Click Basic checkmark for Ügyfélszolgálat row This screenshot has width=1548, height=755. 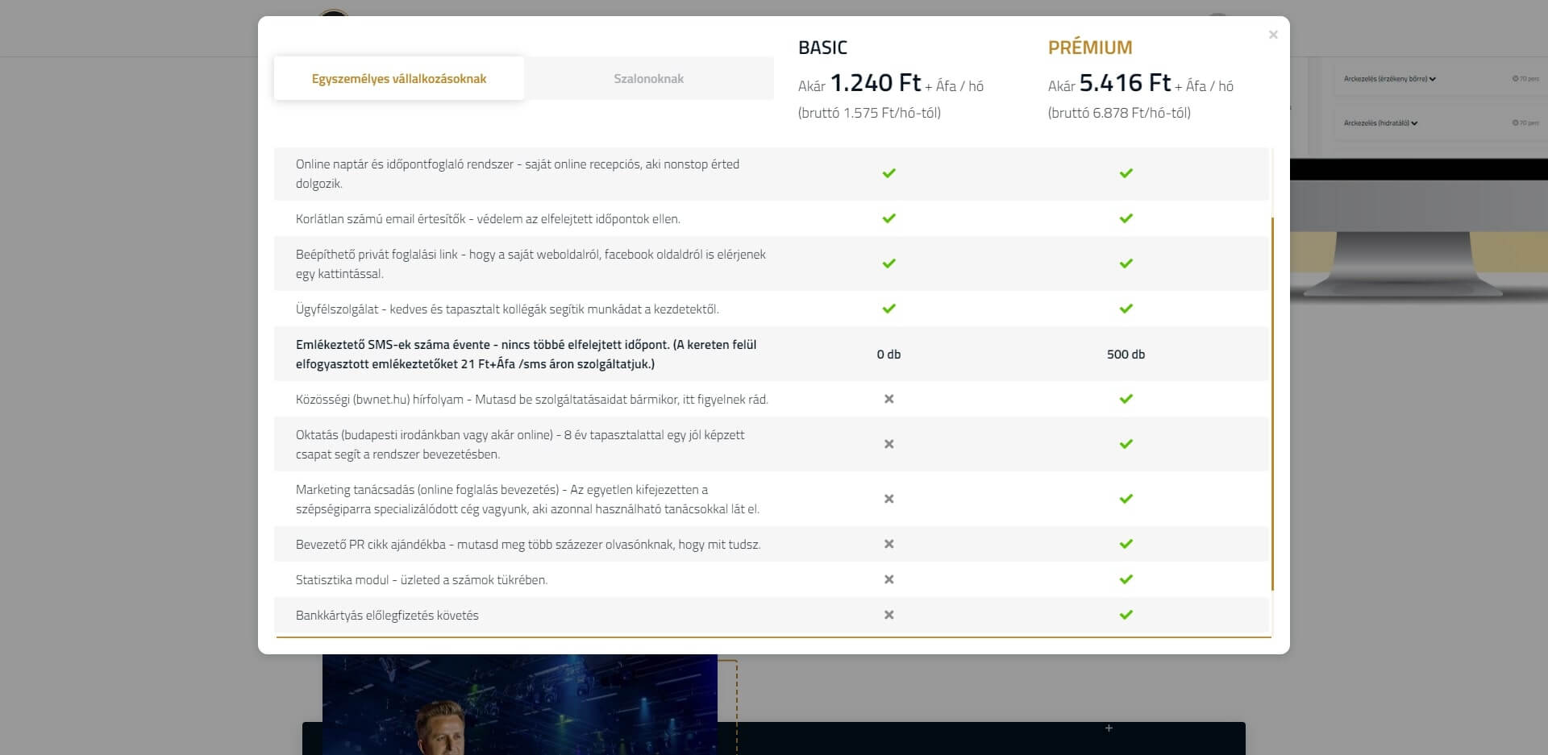click(x=888, y=309)
